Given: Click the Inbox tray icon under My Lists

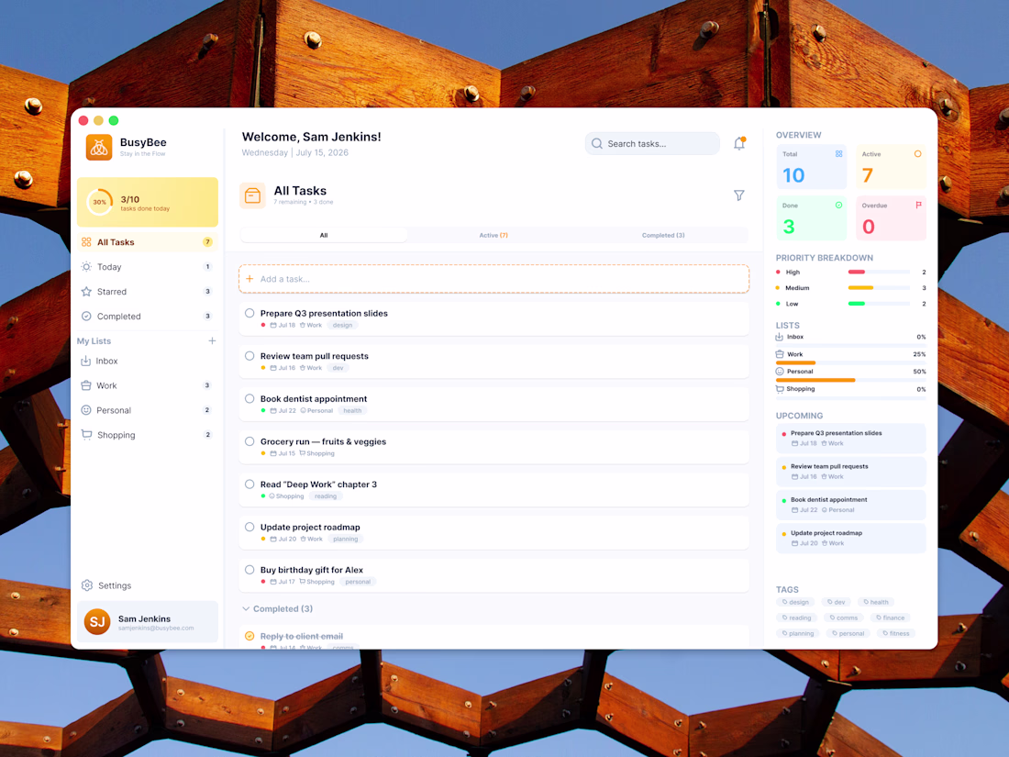Looking at the screenshot, I should point(85,362).
